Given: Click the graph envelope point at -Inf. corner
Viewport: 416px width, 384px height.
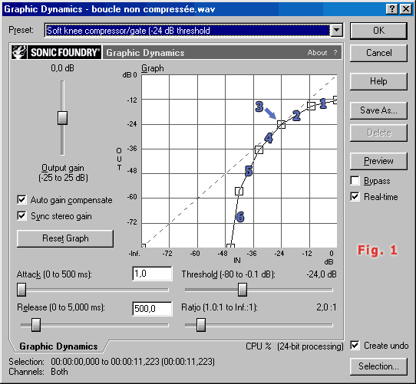Looking at the screenshot, I should pyautogui.click(x=144, y=246).
